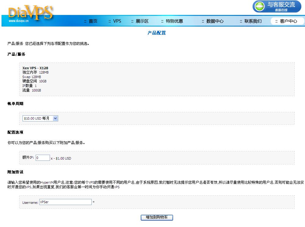The width and height of the screenshot is (305, 227).
Task: Click the Username: label
Action: (x=30, y=203)
